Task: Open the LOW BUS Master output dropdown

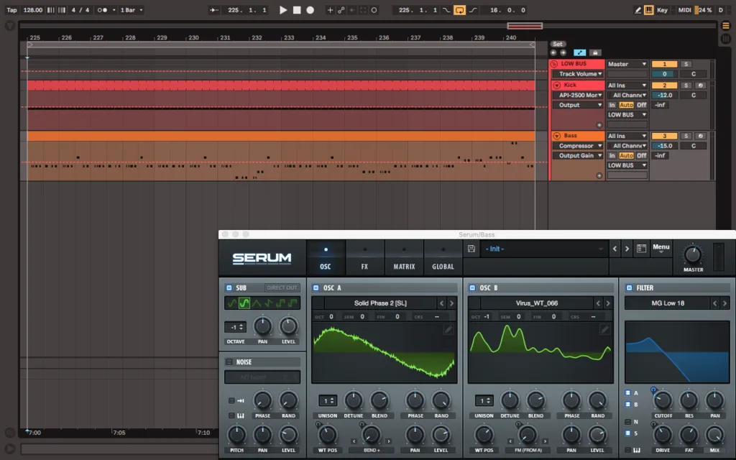Action: (627, 64)
